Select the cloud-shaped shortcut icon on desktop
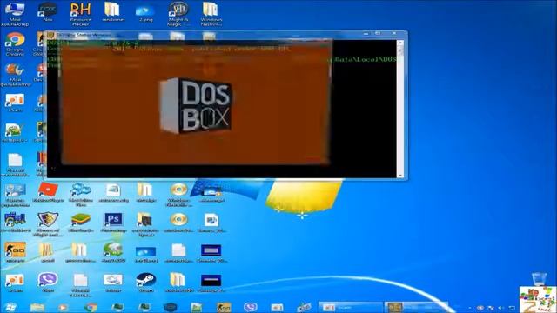The height and width of the screenshot is (313, 557). 80,195
